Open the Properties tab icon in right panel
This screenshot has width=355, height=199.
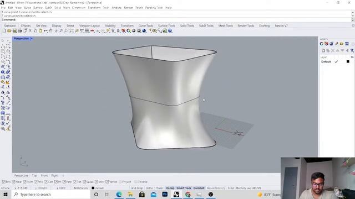coord(322,44)
